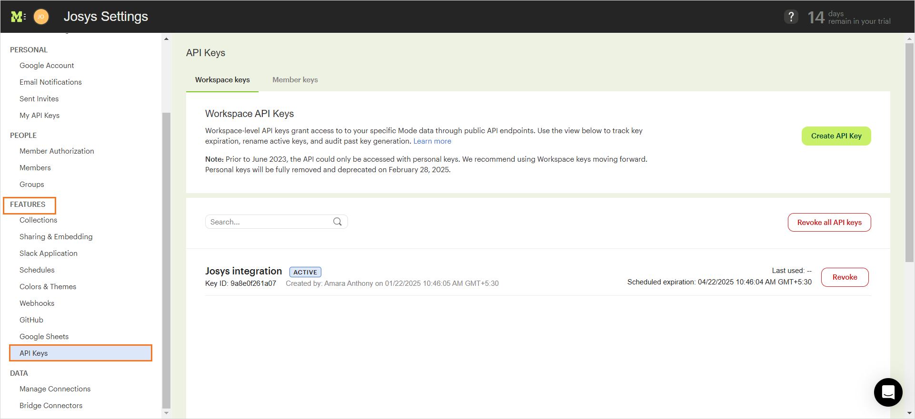The width and height of the screenshot is (915, 419).
Task: Click main page scroll down arrow
Action: pyautogui.click(x=909, y=413)
